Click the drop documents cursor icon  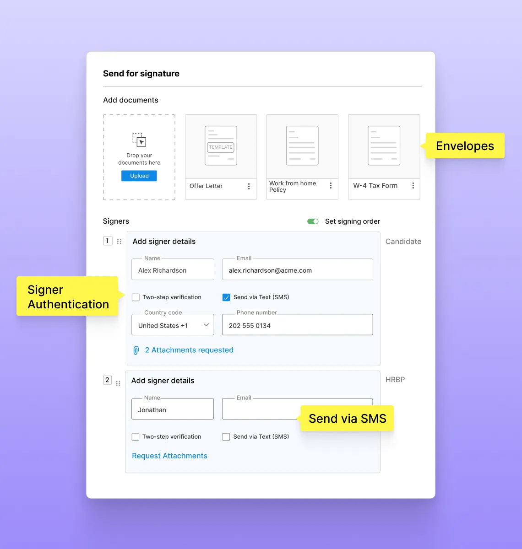click(139, 140)
